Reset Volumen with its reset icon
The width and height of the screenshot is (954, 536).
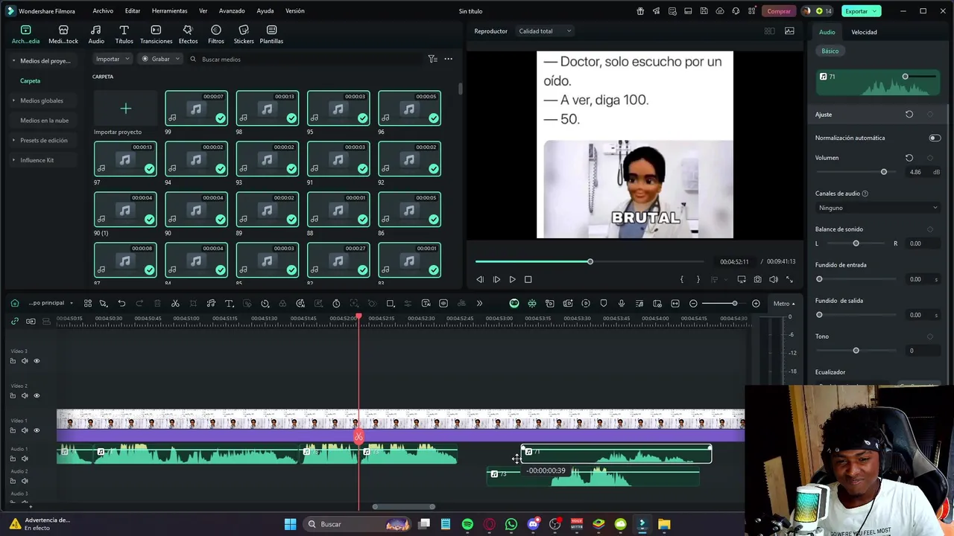click(x=909, y=158)
